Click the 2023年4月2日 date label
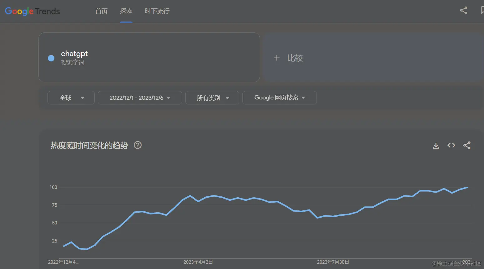 pyautogui.click(x=198, y=262)
